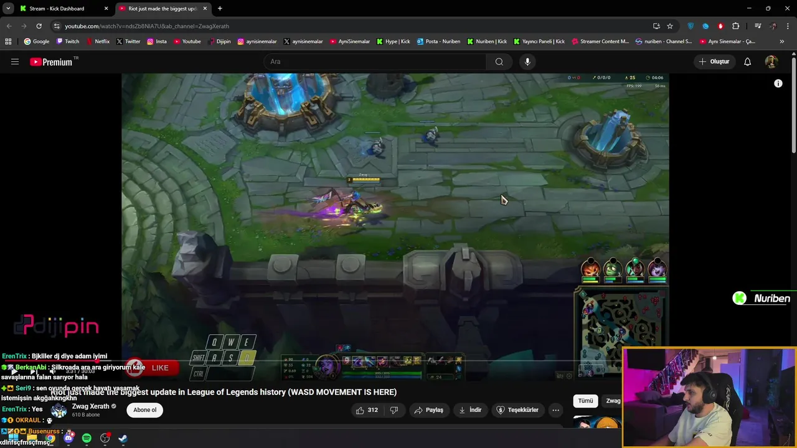Show video info card icon

778,83
